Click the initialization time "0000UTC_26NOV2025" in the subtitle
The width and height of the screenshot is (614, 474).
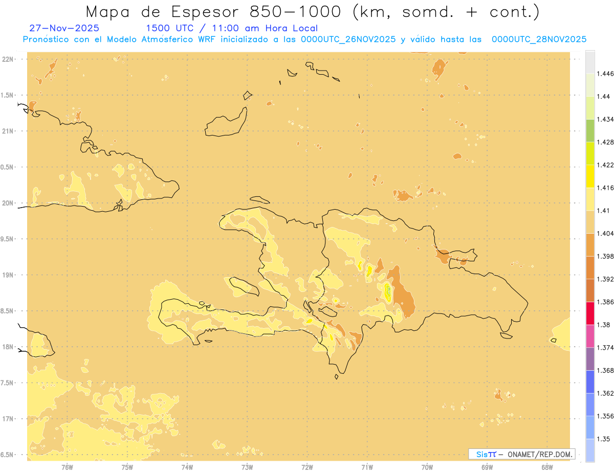pos(348,39)
